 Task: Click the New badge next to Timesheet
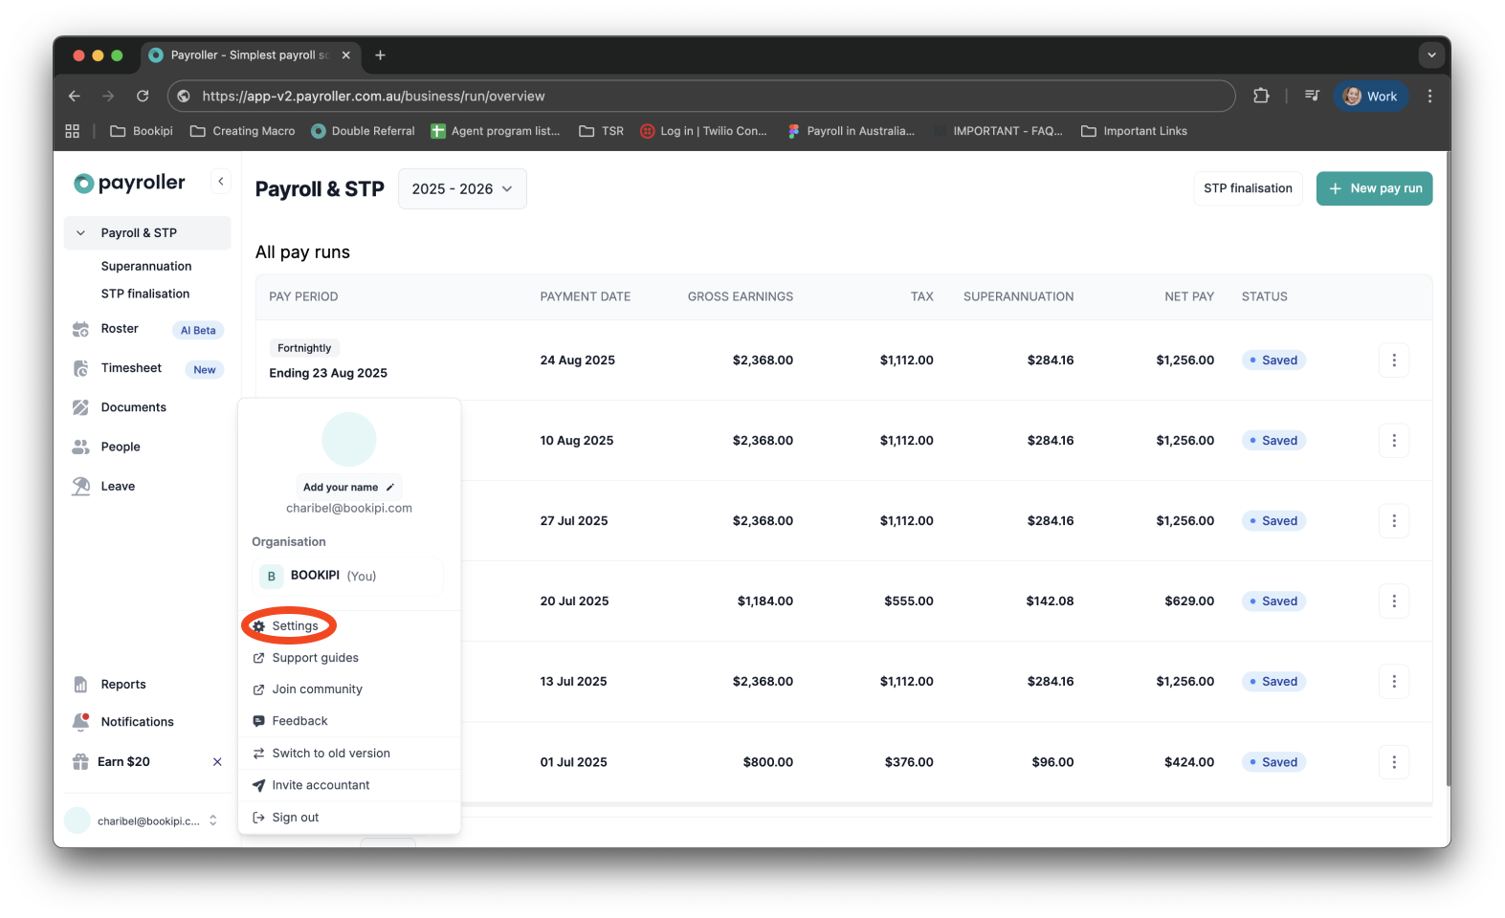pyautogui.click(x=205, y=370)
